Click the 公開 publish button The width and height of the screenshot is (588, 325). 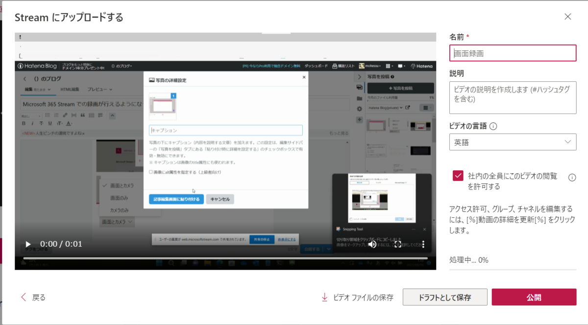click(x=534, y=297)
